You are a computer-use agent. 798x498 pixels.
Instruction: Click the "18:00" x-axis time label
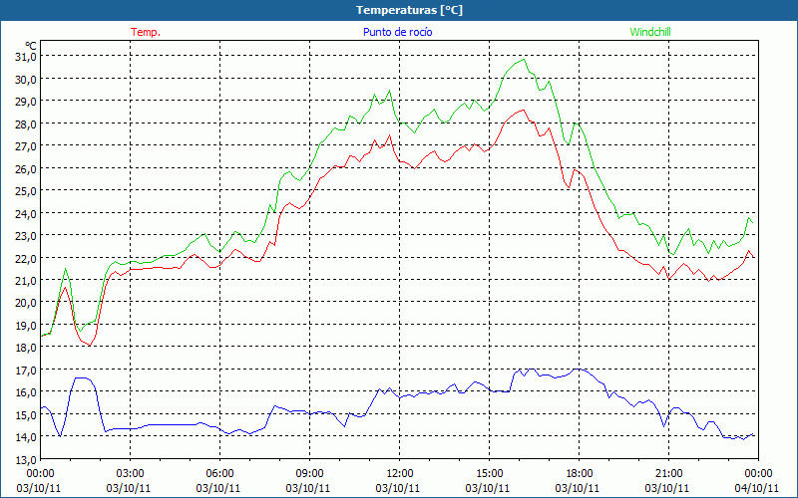580,474
